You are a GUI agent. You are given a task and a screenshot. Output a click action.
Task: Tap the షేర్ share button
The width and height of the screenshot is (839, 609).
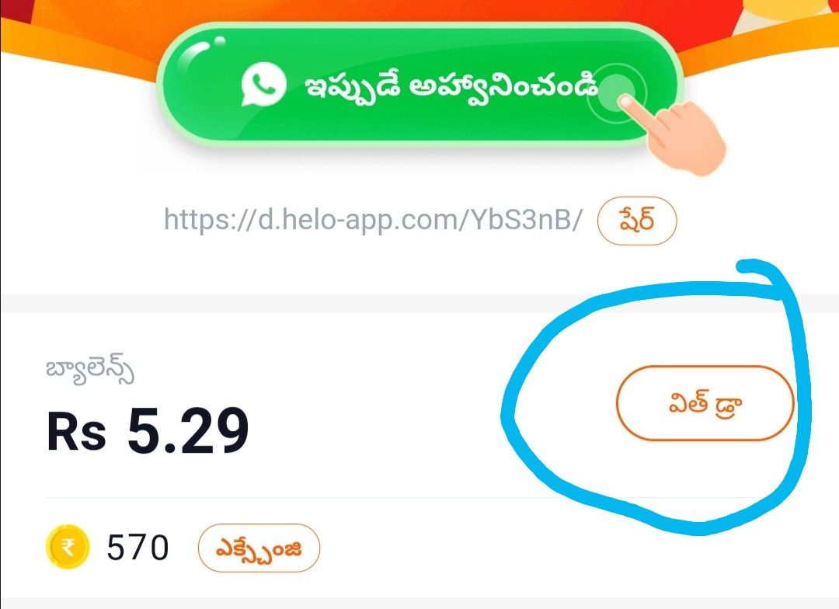637,221
